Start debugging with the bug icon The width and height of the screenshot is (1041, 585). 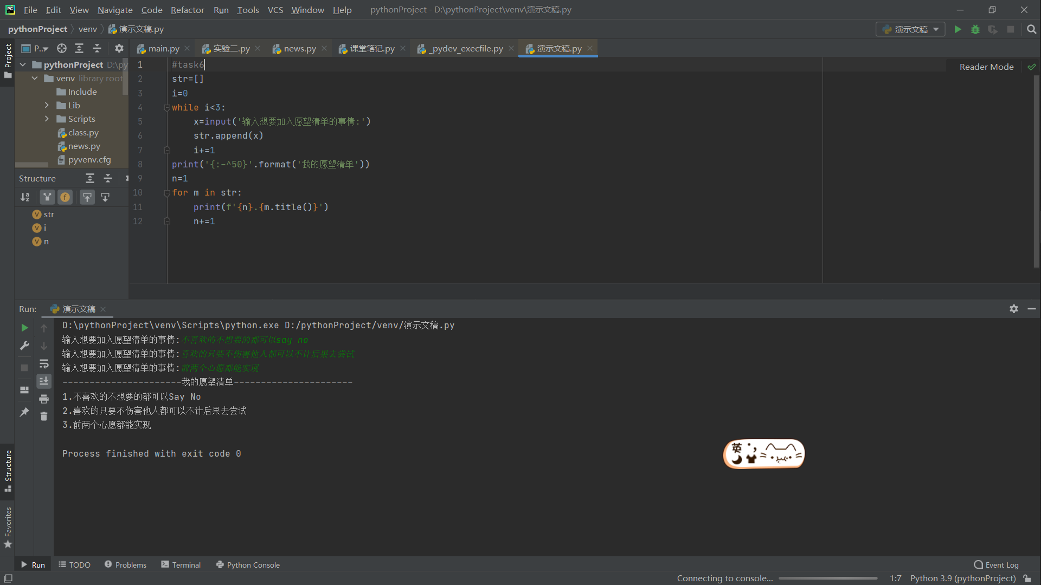[x=975, y=29]
